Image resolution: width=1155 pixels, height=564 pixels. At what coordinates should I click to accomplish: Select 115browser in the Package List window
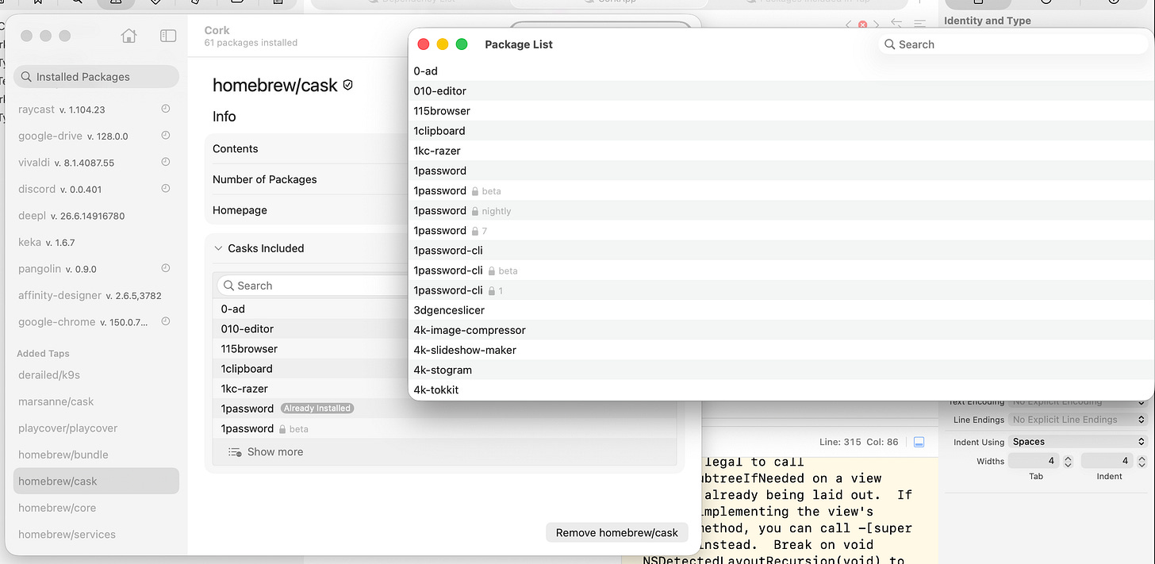781,110
